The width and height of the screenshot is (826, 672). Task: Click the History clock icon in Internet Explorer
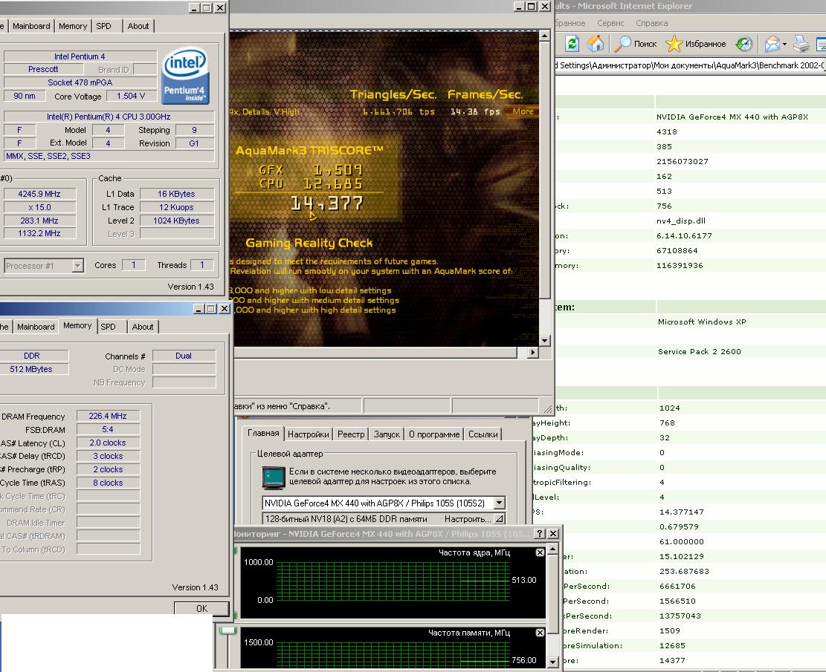tap(743, 44)
